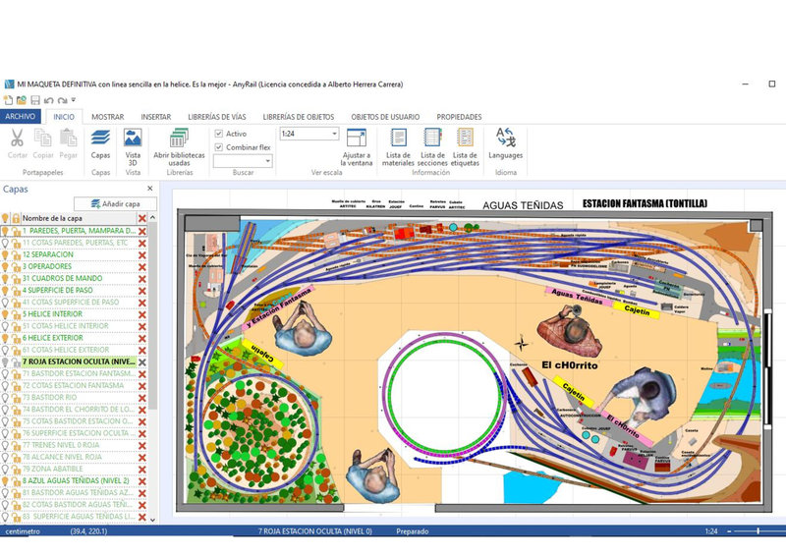Open quick access toolbar customize arrow
The width and height of the screenshot is (786, 556).
click(74, 100)
